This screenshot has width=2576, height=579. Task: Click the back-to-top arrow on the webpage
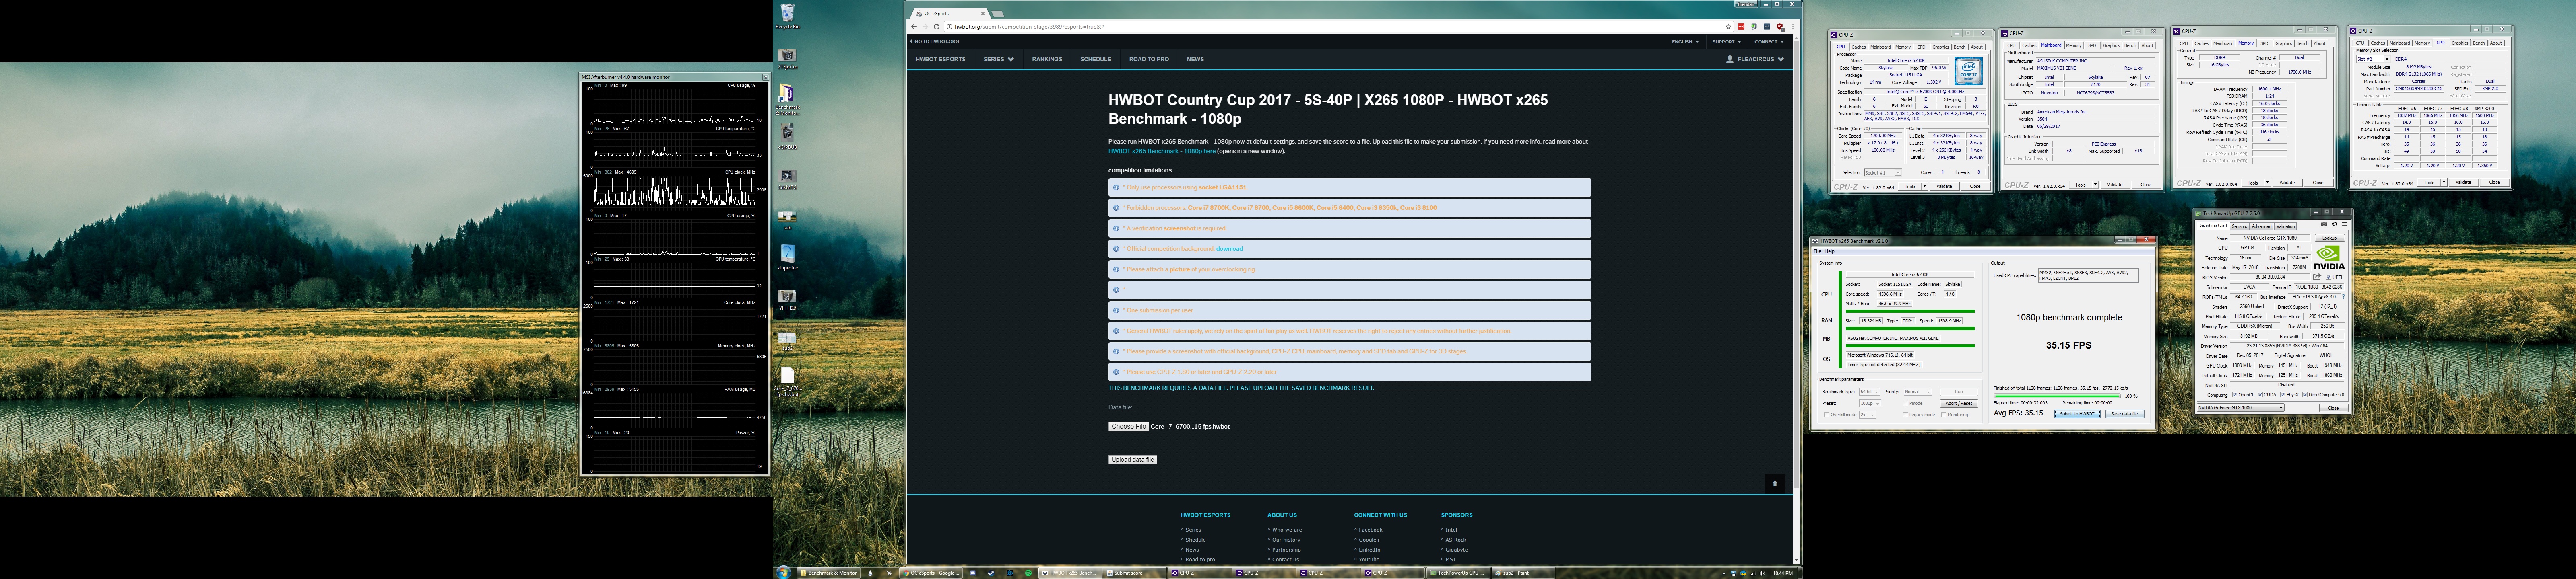1775,483
